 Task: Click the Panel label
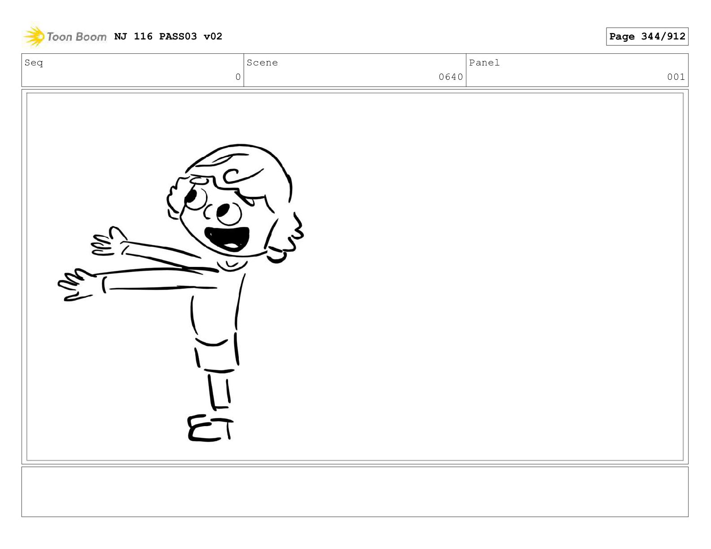click(x=484, y=63)
